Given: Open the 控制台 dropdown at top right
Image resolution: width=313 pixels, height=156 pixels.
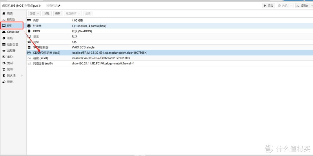Looking at the screenshot, I should point(303,5).
